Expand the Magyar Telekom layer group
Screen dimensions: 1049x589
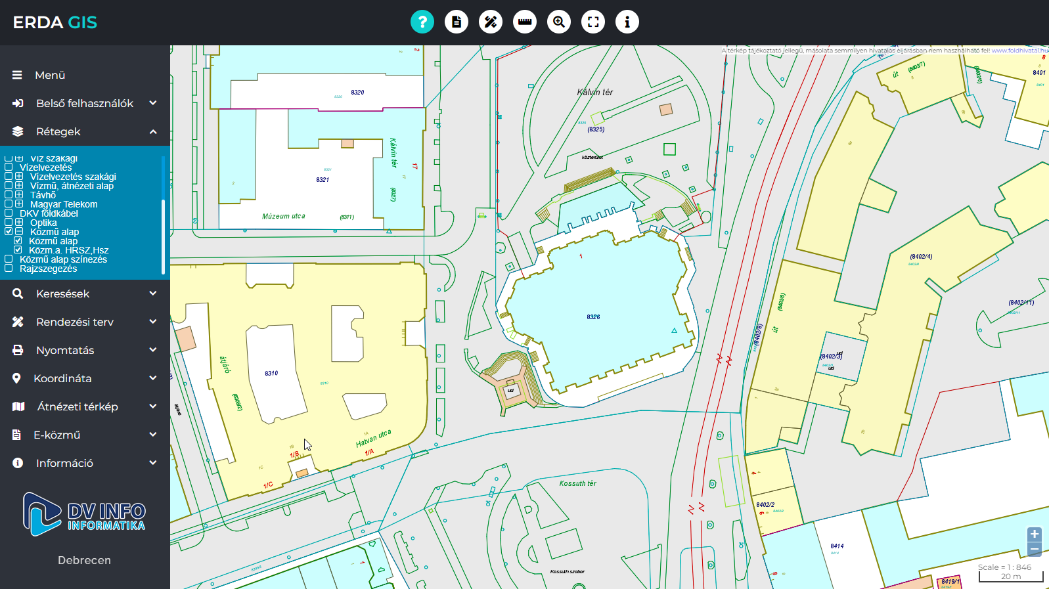tap(19, 204)
